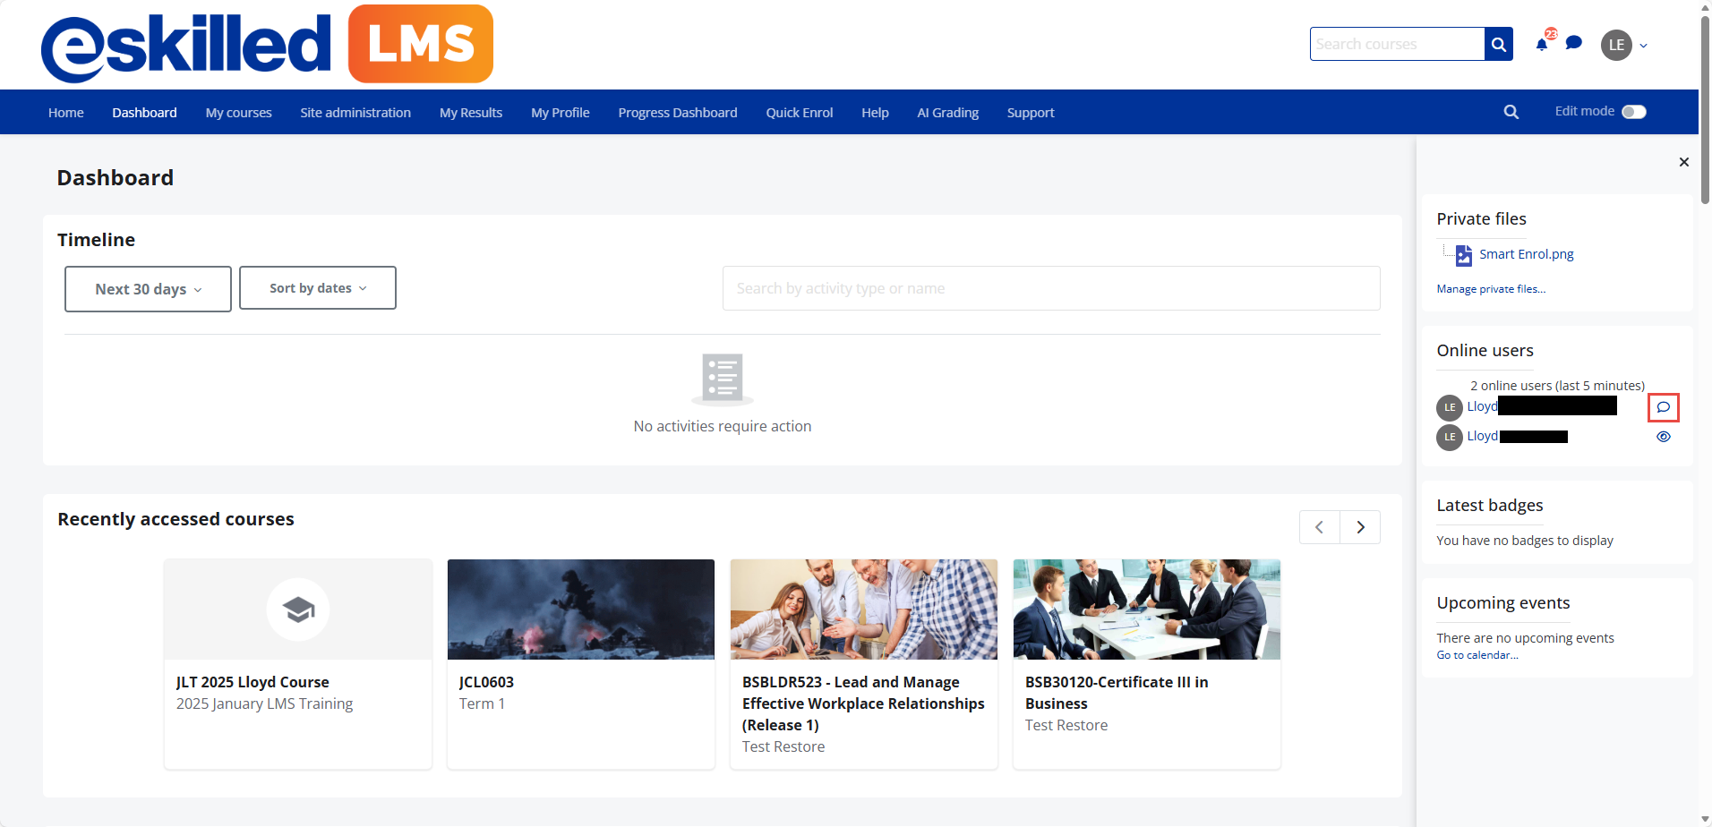Image resolution: width=1712 pixels, height=827 pixels.
Task: Close the right block drawer
Action: click(1683, 162)
